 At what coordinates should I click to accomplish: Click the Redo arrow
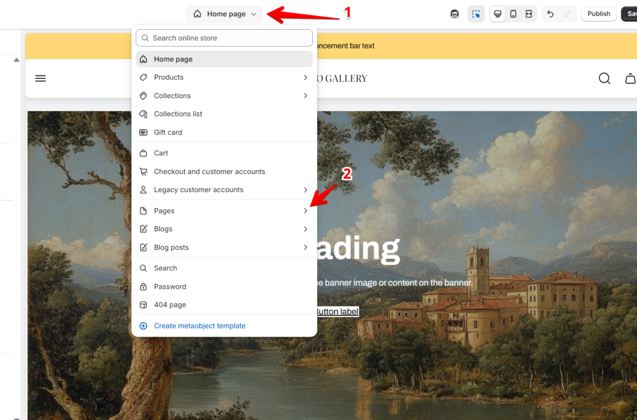pyautogui.click(x=568, y=14)
